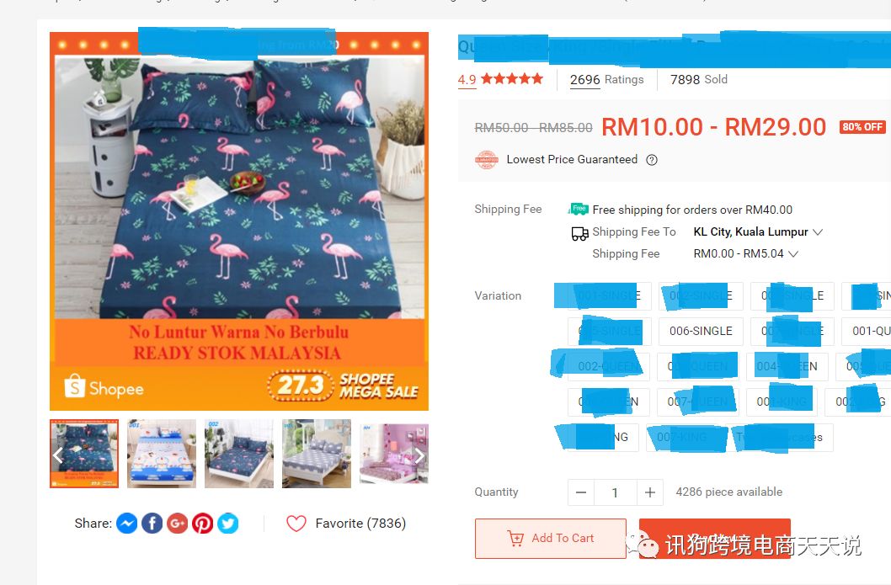Share product on Twitter
This screenshot has height=585, width=891.
point(228,523)
